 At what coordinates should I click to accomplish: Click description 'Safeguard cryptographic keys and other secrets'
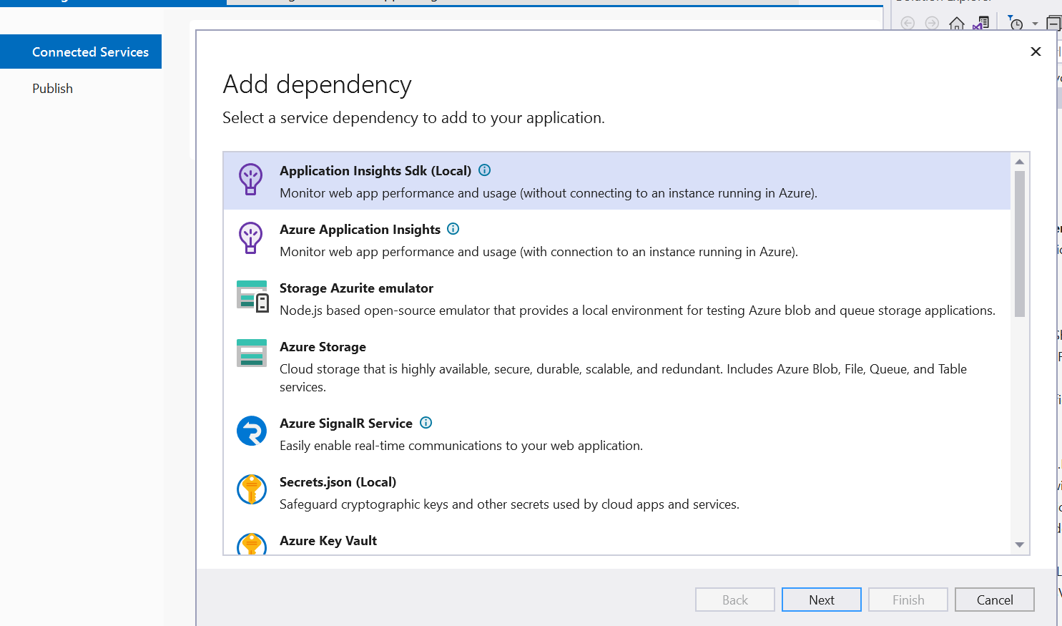pos(509,504)
